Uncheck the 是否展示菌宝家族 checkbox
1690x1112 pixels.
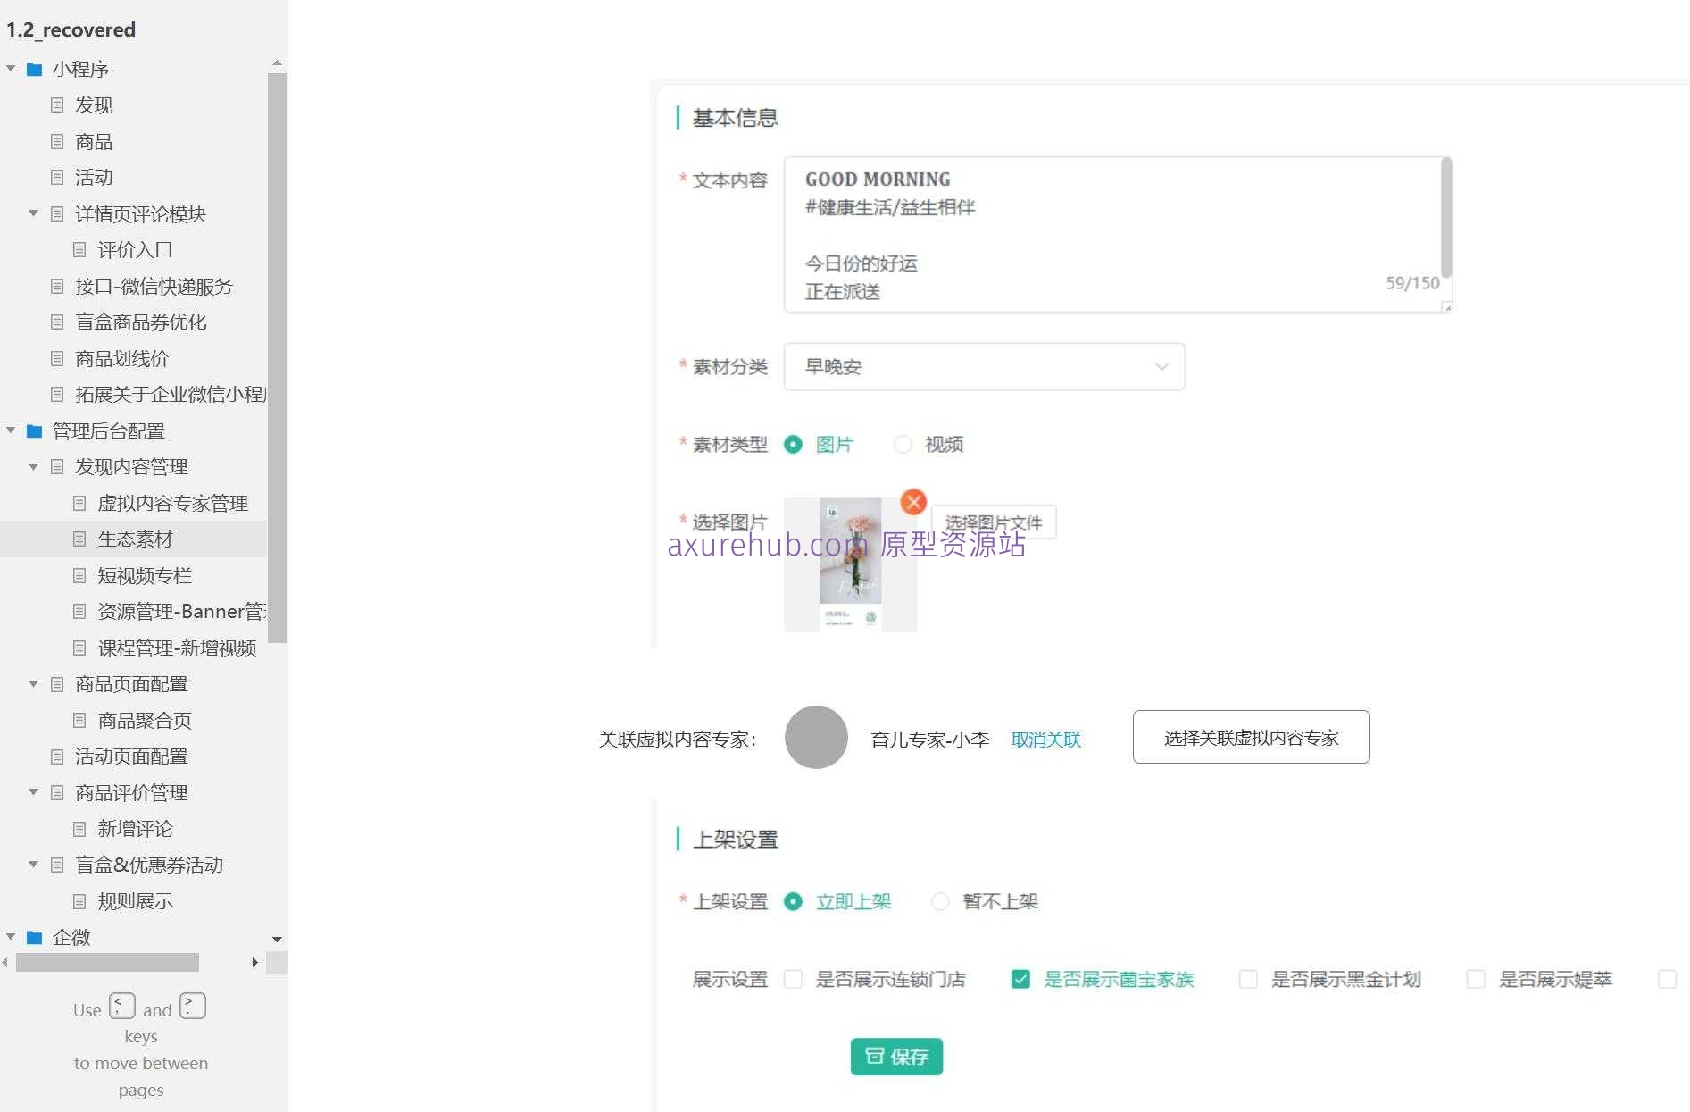[1020, 979]
